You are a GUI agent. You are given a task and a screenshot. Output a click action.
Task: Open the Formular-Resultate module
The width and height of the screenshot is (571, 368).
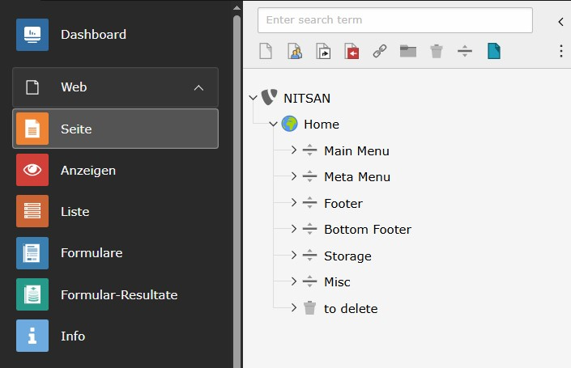[118, 295]
